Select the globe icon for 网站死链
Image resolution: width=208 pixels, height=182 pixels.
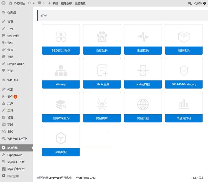[143, 104]
